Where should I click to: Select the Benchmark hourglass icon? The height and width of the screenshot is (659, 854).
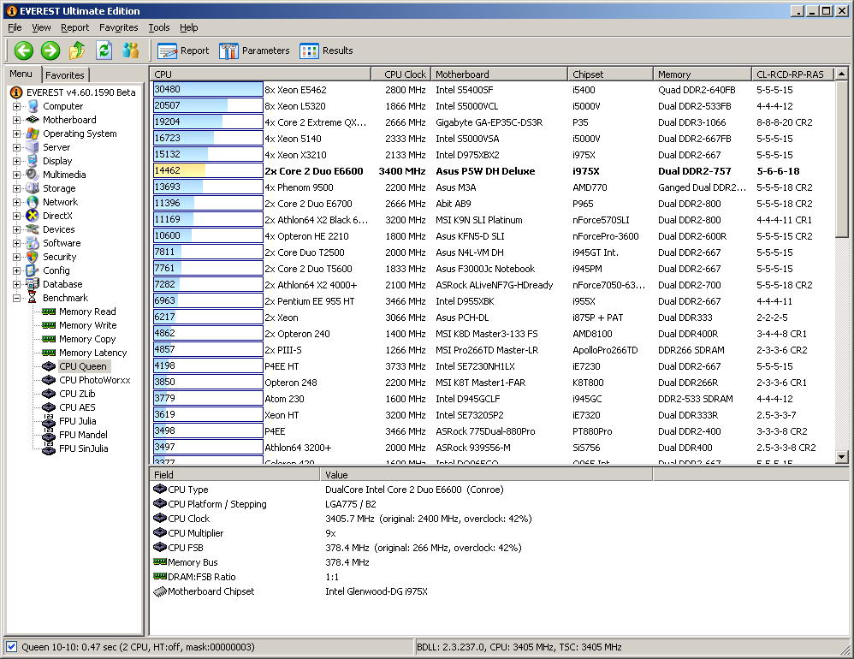click(x=33, y=298)
